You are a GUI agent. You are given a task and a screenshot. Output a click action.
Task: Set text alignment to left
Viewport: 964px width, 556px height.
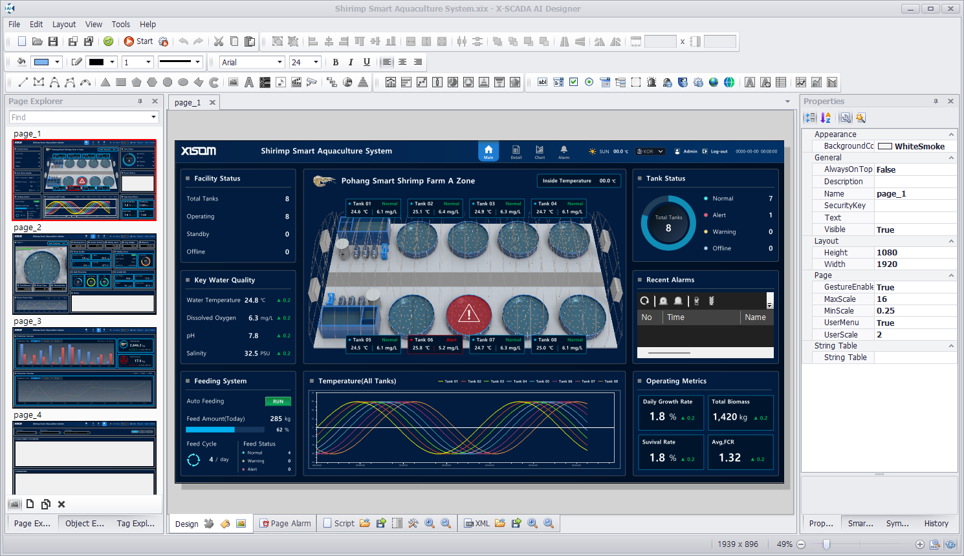click(x=387, y=62)
